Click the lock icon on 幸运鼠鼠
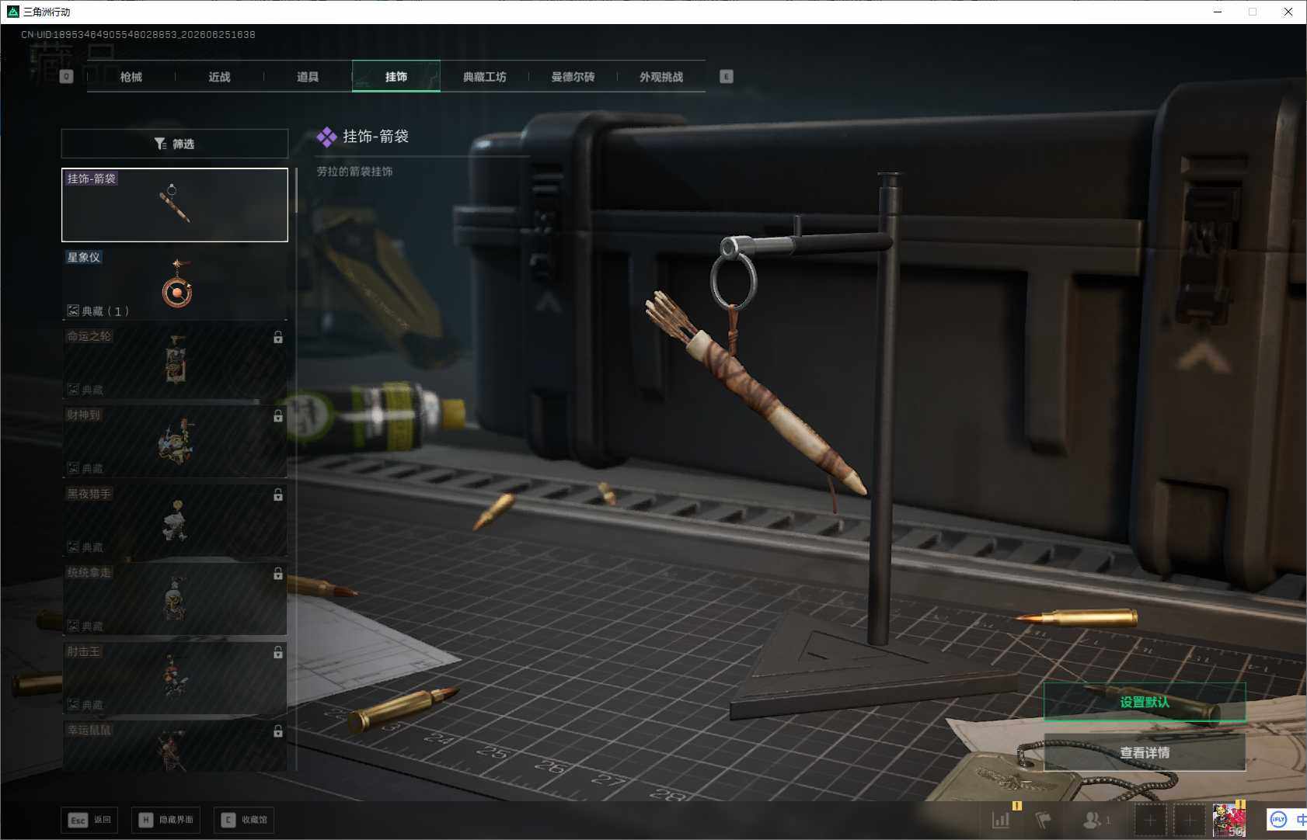The width and height of the screenshot is (1307, 840). point(278,731)
